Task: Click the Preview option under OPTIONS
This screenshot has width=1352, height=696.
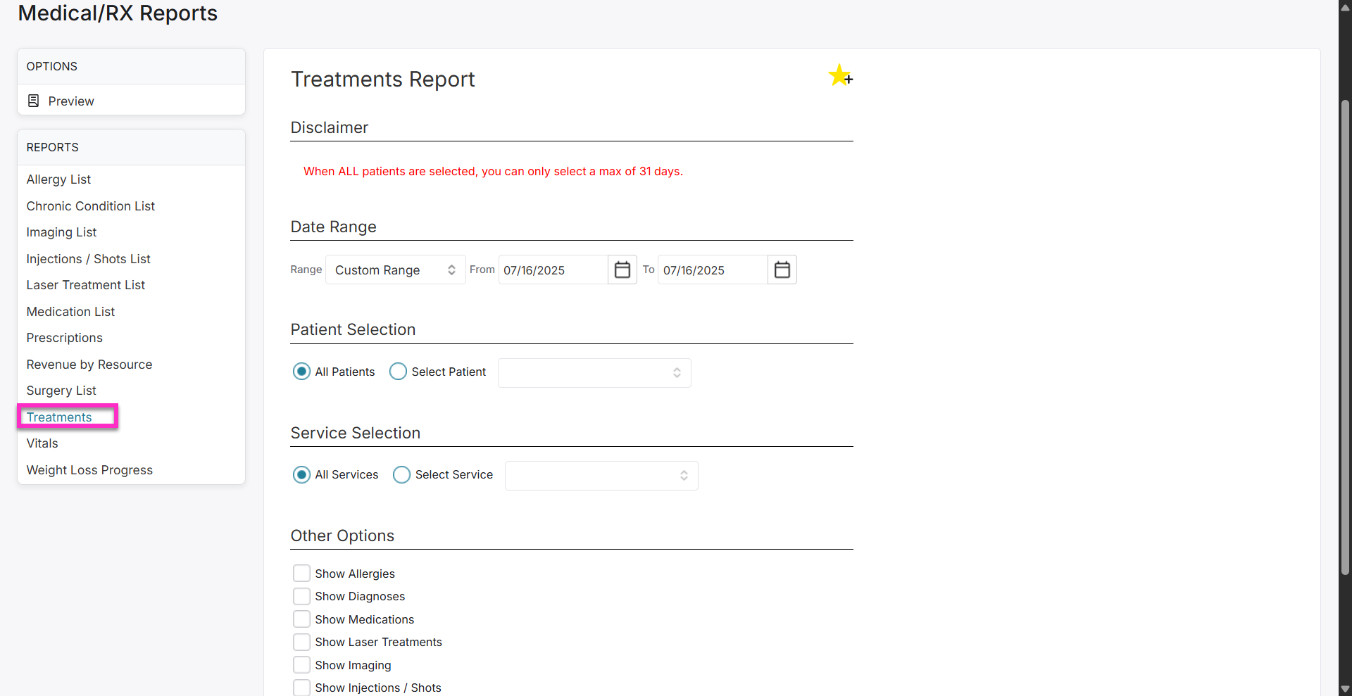Action: click(x=70, y=101)
